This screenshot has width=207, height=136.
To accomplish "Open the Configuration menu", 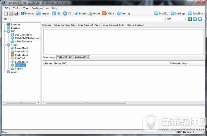I will [x=40, y=8].
